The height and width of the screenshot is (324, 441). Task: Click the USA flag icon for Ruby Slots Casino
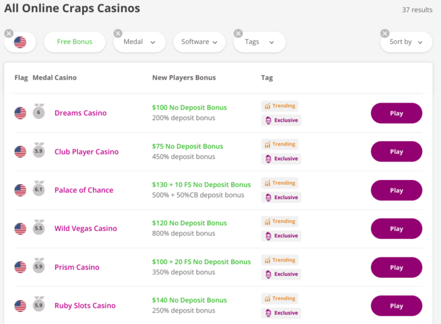point(20,306)
